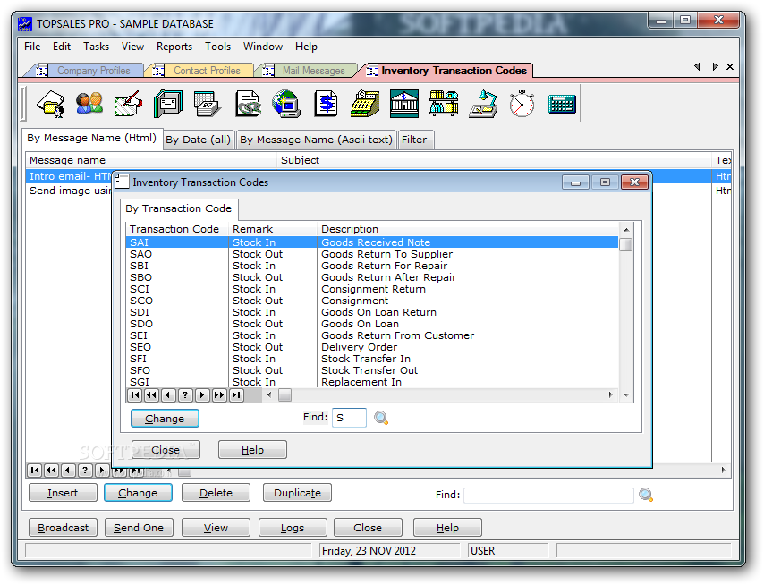The width and height of the screenshot is (764, 585).
Task: Click the down arrow of the code list scrollbar
Action: pos(626,395)
